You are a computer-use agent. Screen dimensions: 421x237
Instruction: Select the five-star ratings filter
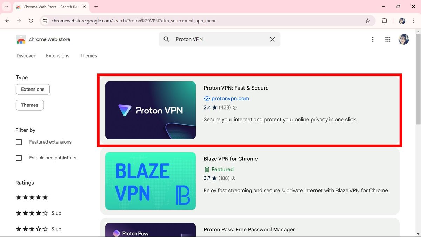(32, 197)
